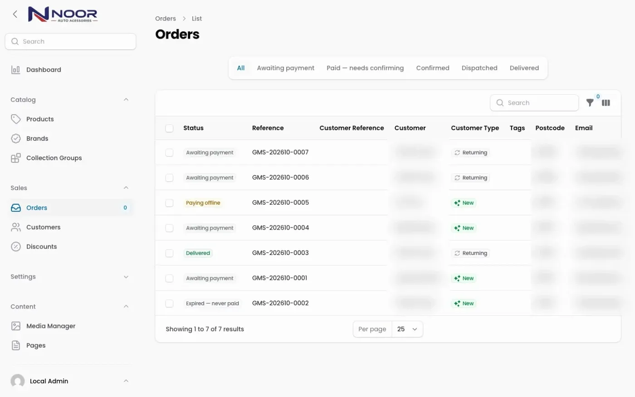Select checkbox for order GMS-202610-0002
This screenshot has width=635, height=397.
[169, 304]
